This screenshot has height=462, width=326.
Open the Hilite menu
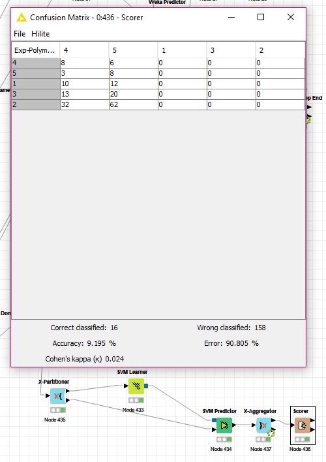pos(40,34)
